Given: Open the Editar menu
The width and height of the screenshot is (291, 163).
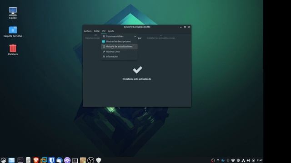Looking at the screenshot, I should (x=96, y=31).
